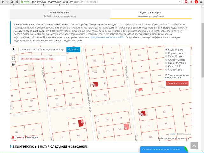This screenshot has width=204, height=153.
Task: Switch to Выписки из ЕГРН tab
Action: point(60,14)
